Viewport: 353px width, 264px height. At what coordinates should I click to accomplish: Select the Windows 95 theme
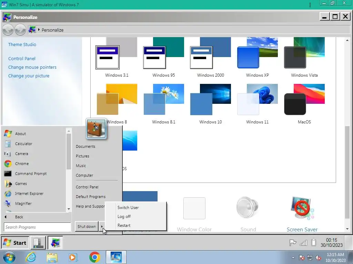[x=164, y=57]
